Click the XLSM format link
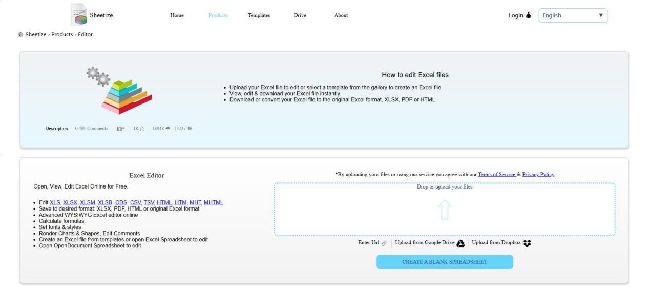 point(88,203)
